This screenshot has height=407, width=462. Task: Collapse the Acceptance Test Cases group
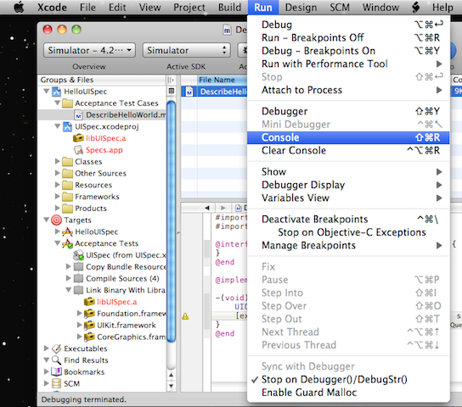coord(58,103)
